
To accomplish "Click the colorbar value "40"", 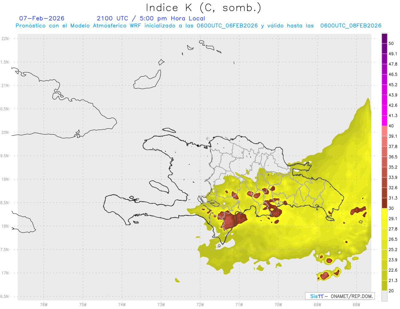I will 391,126.
